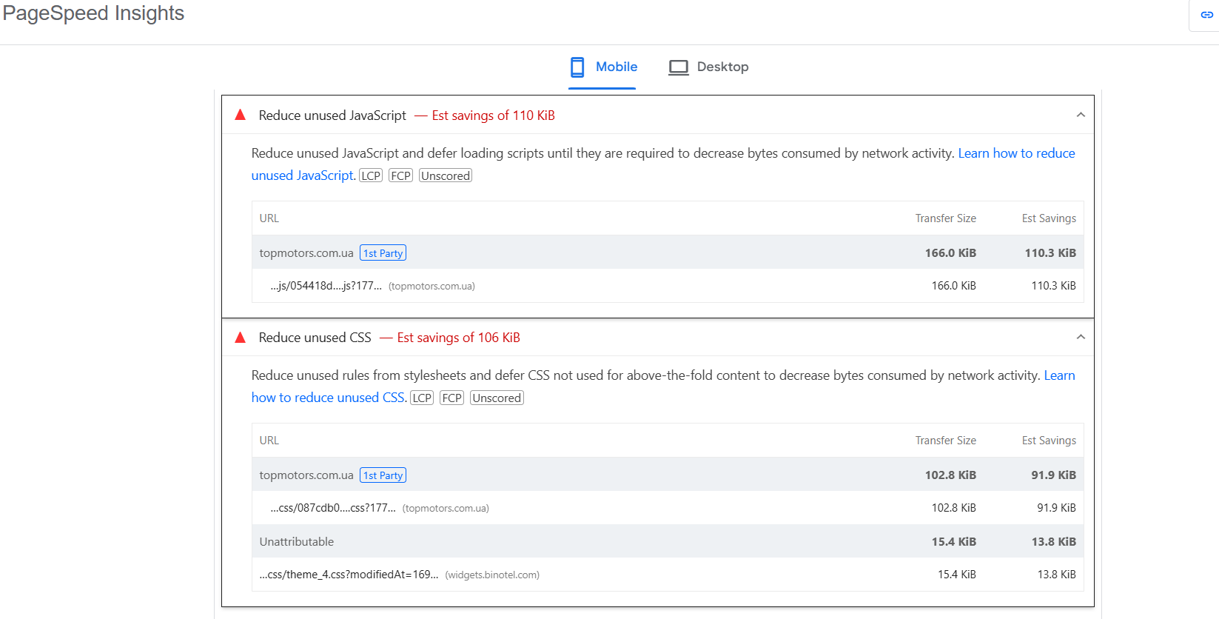
Task: Click FCP badge in JavaScript audit
Action: tap(400, 175)
